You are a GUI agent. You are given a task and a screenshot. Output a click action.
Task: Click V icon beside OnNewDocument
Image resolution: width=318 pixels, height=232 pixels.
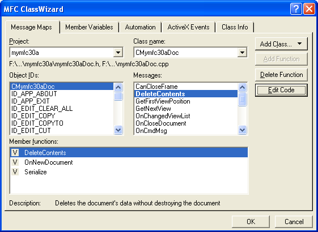15,162
